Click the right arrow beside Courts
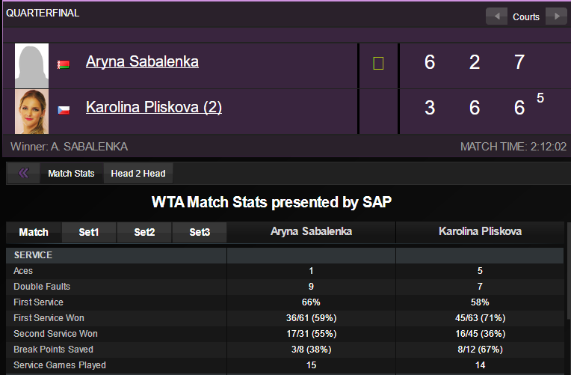Screen dimensions: 571x375 tap(555, 16)
